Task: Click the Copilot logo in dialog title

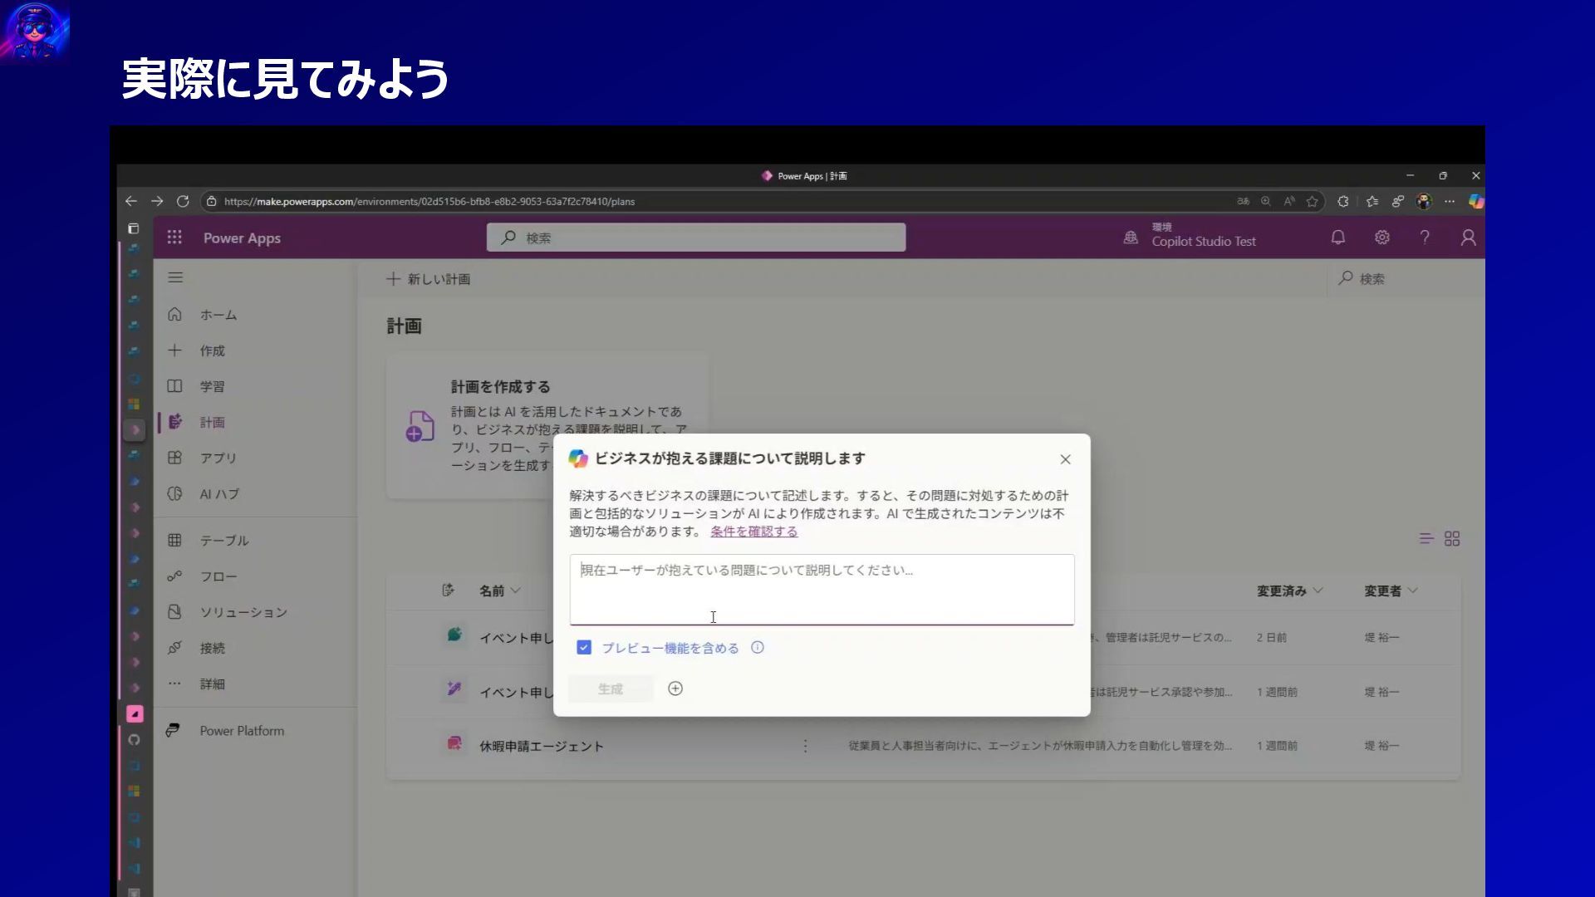Action: click(578, 458)
